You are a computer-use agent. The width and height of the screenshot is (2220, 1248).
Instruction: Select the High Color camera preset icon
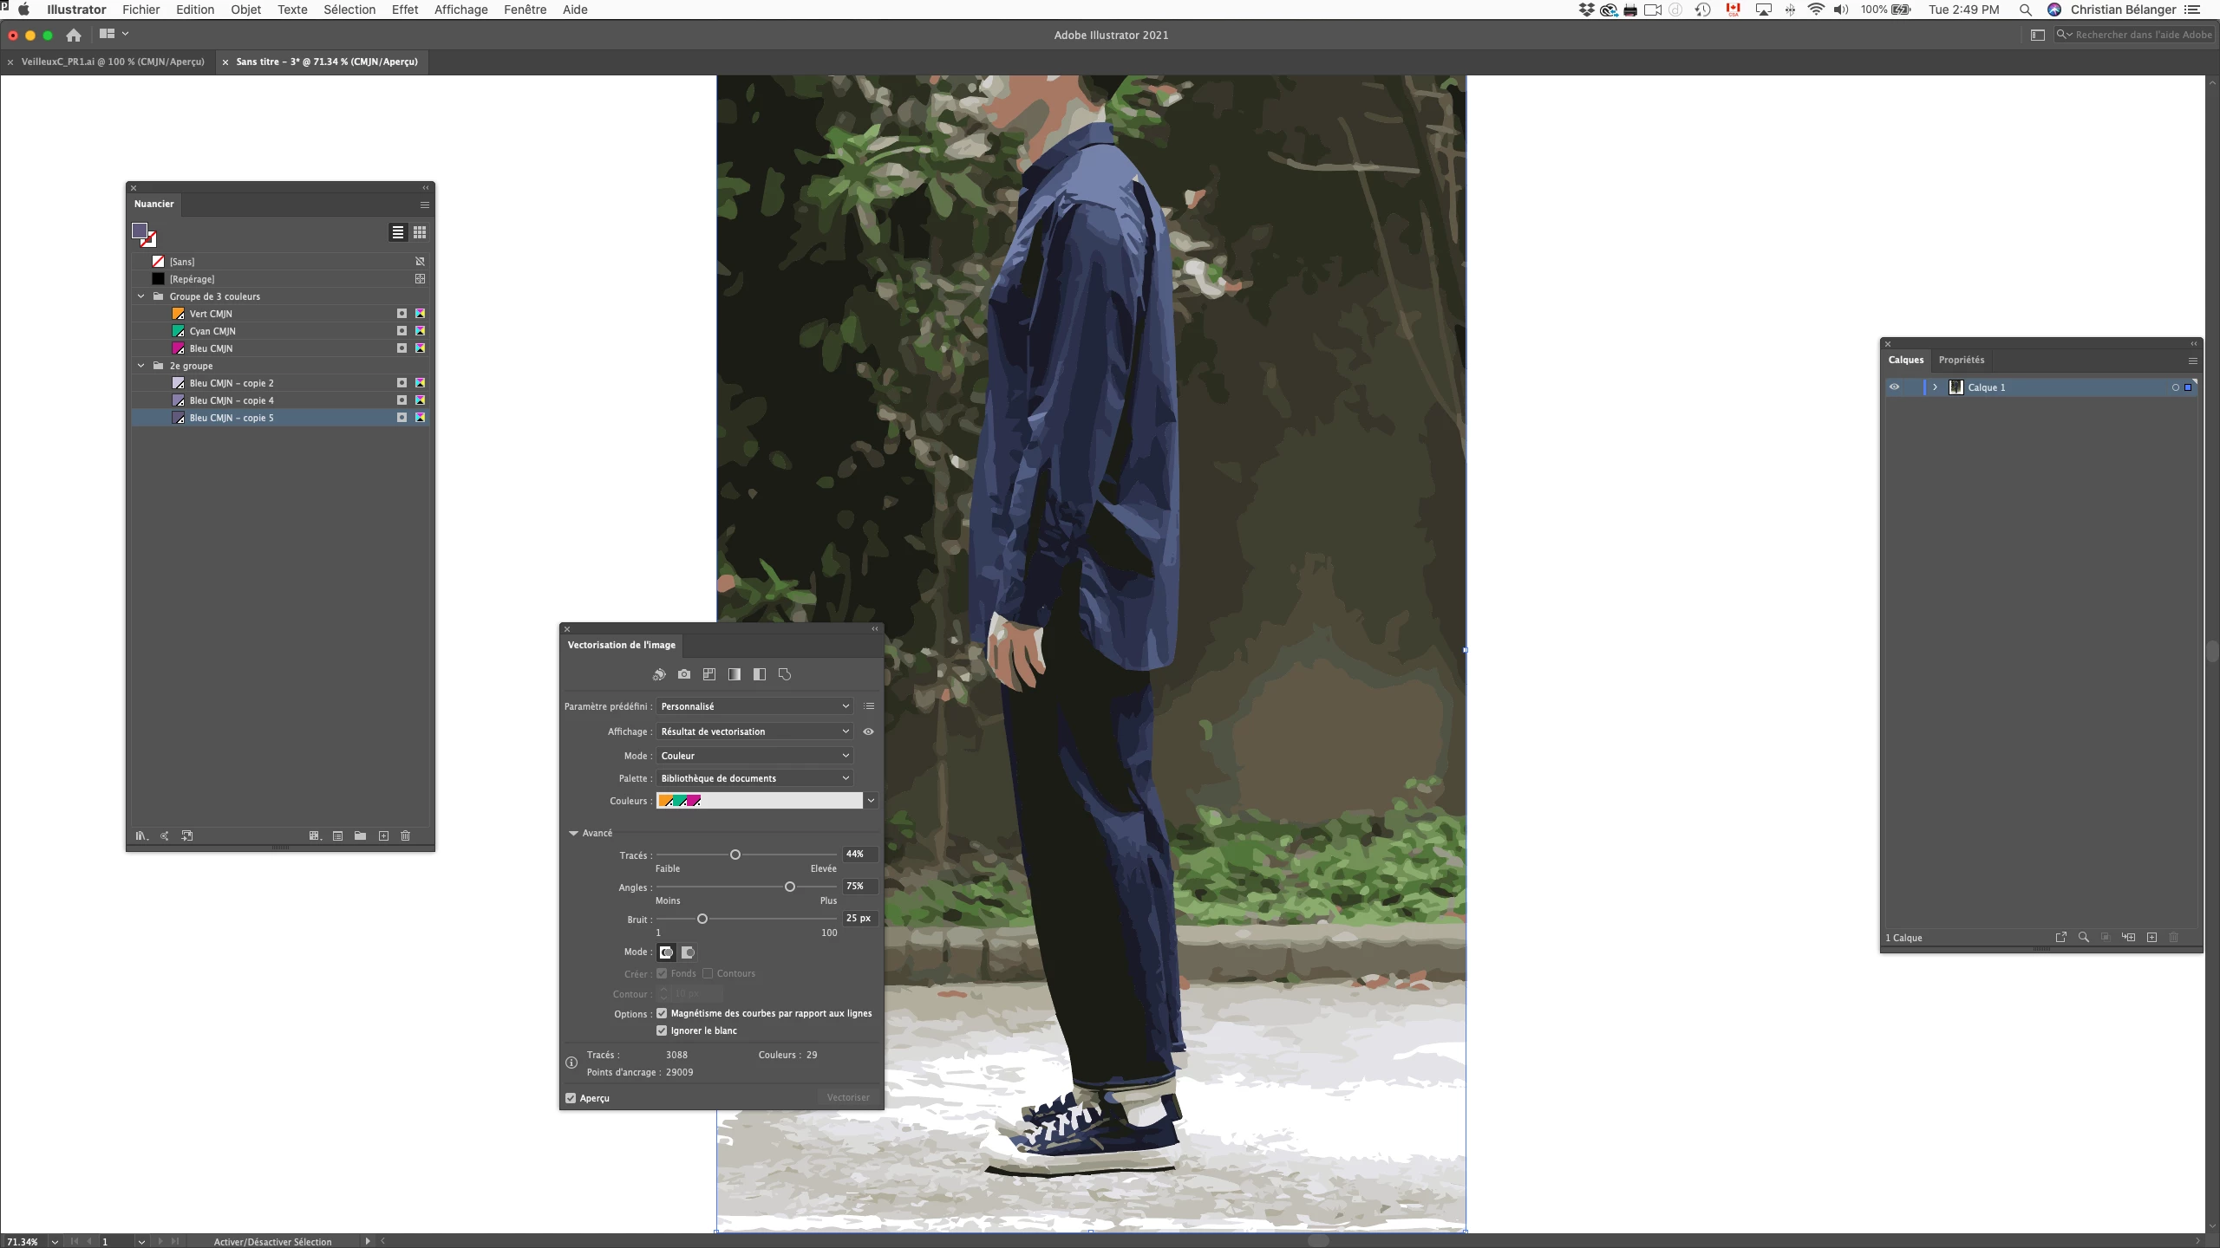point(684,674)
